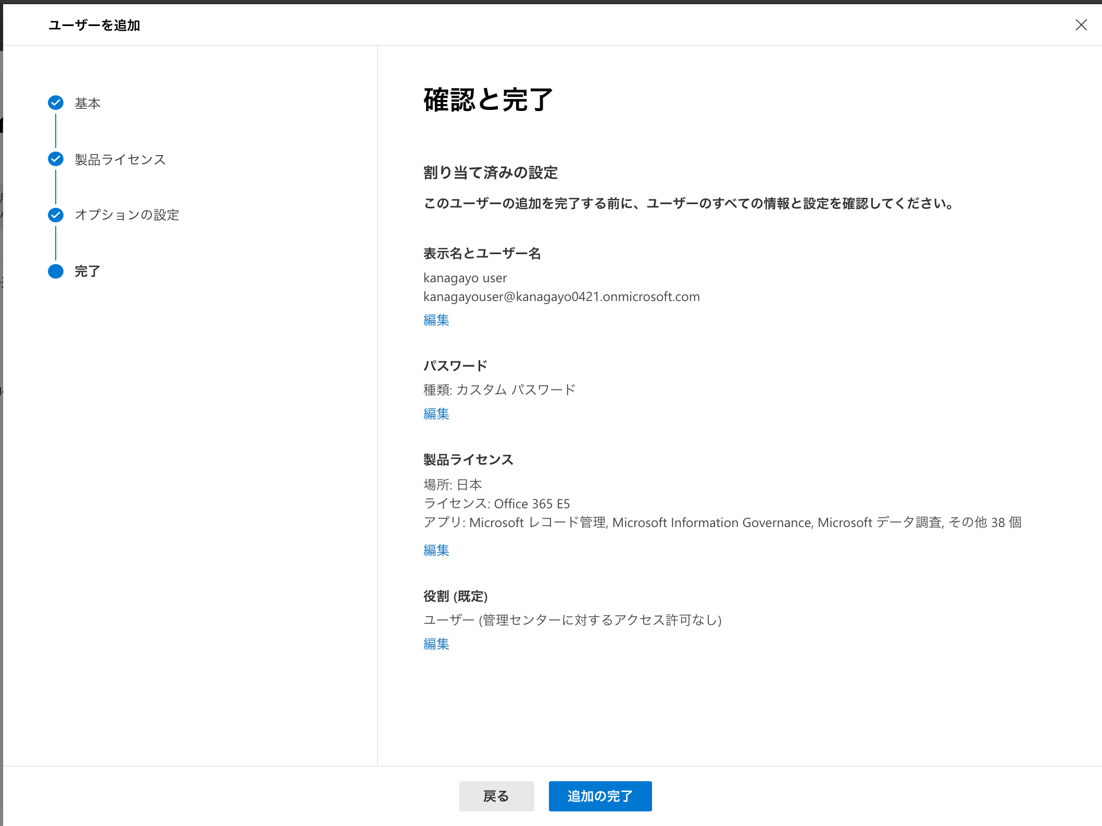
Task: Click the アプリ: Microsoft レコード管理 line
Action: pyautogui.click(x=722, y=522)
